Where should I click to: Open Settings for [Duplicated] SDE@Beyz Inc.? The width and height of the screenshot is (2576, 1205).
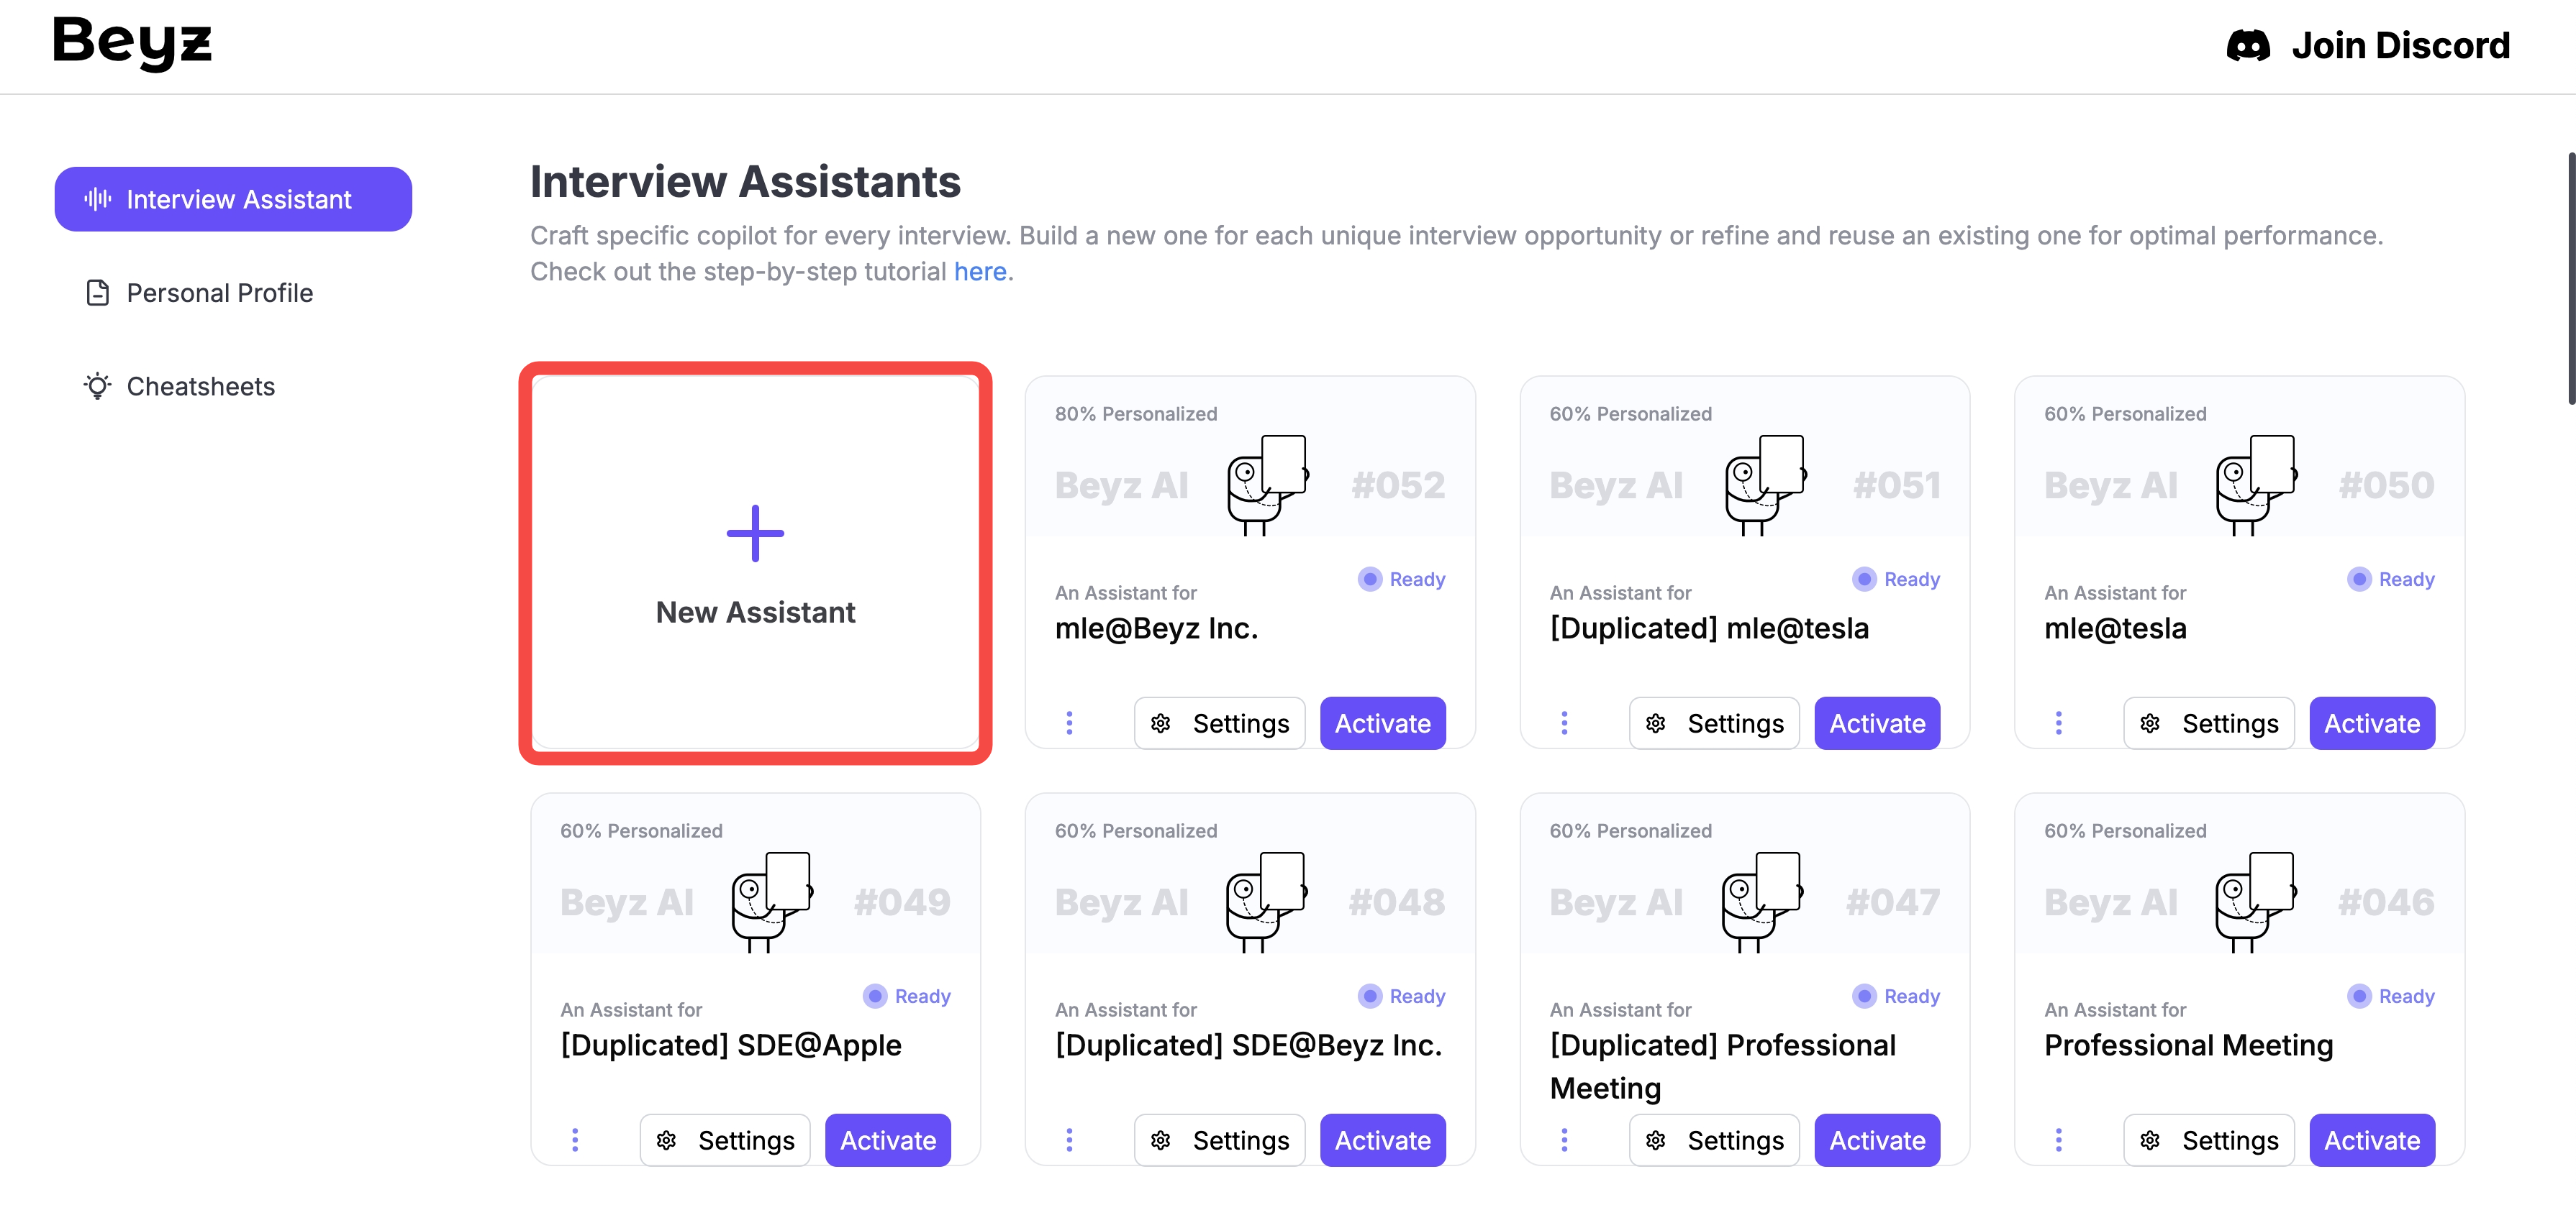1219,1139
